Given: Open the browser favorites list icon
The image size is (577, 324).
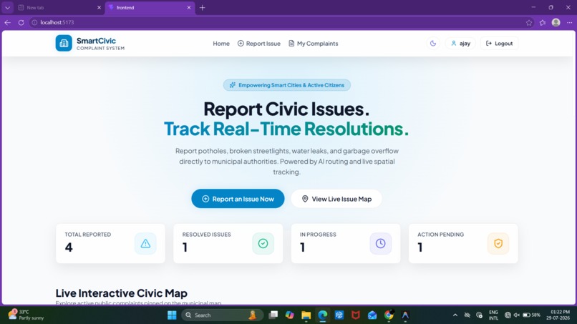Looking at the screenshot, I should [543, 22].
